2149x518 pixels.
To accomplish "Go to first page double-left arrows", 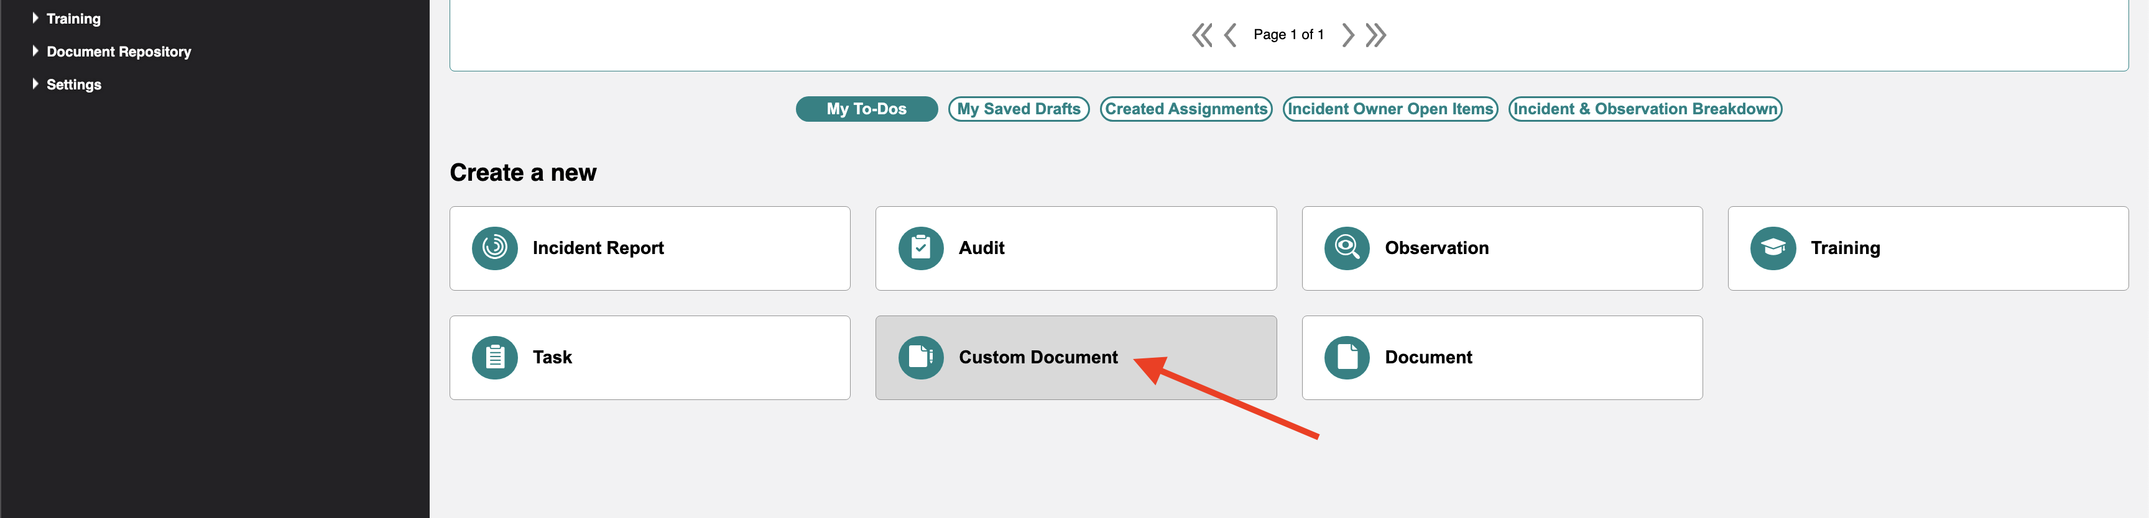I will pos(1202,35).
